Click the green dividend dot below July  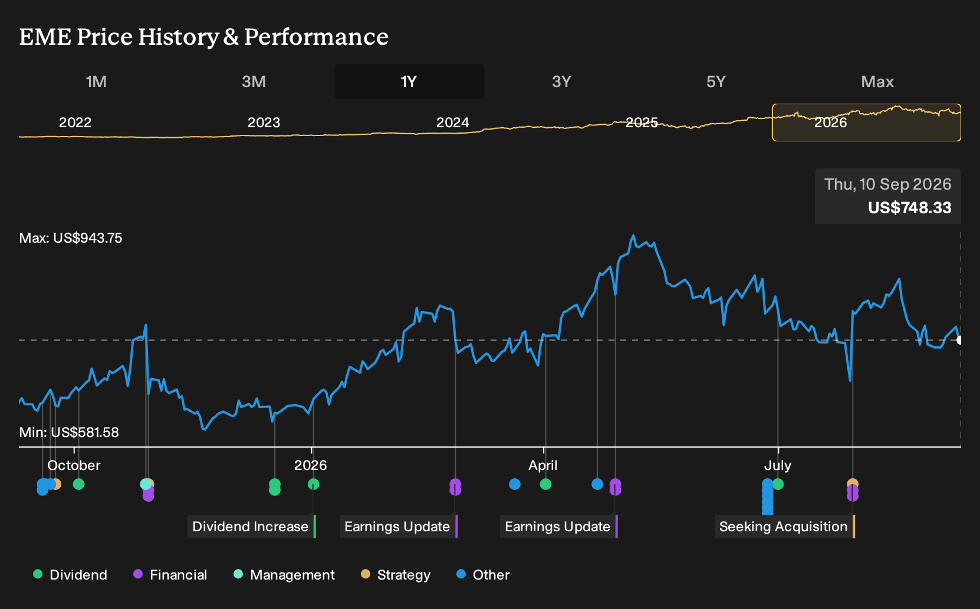[x=778, y=484]
